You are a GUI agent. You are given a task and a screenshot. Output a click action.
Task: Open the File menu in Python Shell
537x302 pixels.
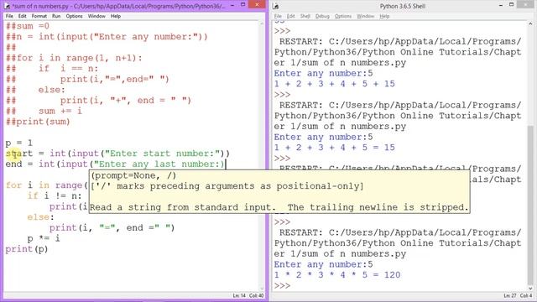click(x=278, y=16)
